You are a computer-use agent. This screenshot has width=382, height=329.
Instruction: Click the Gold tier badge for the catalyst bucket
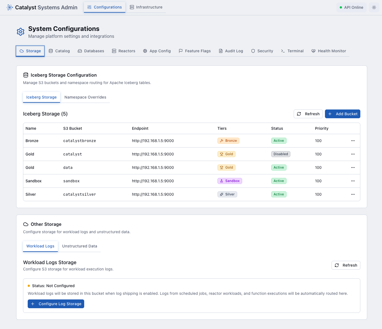click(x=227, y=154)
